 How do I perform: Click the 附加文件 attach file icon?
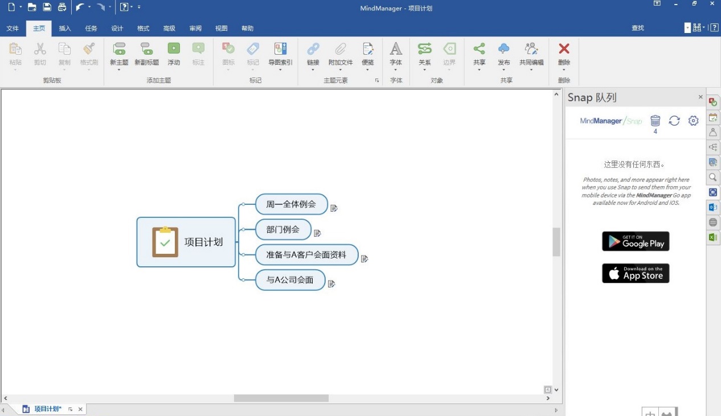[341, 50]
